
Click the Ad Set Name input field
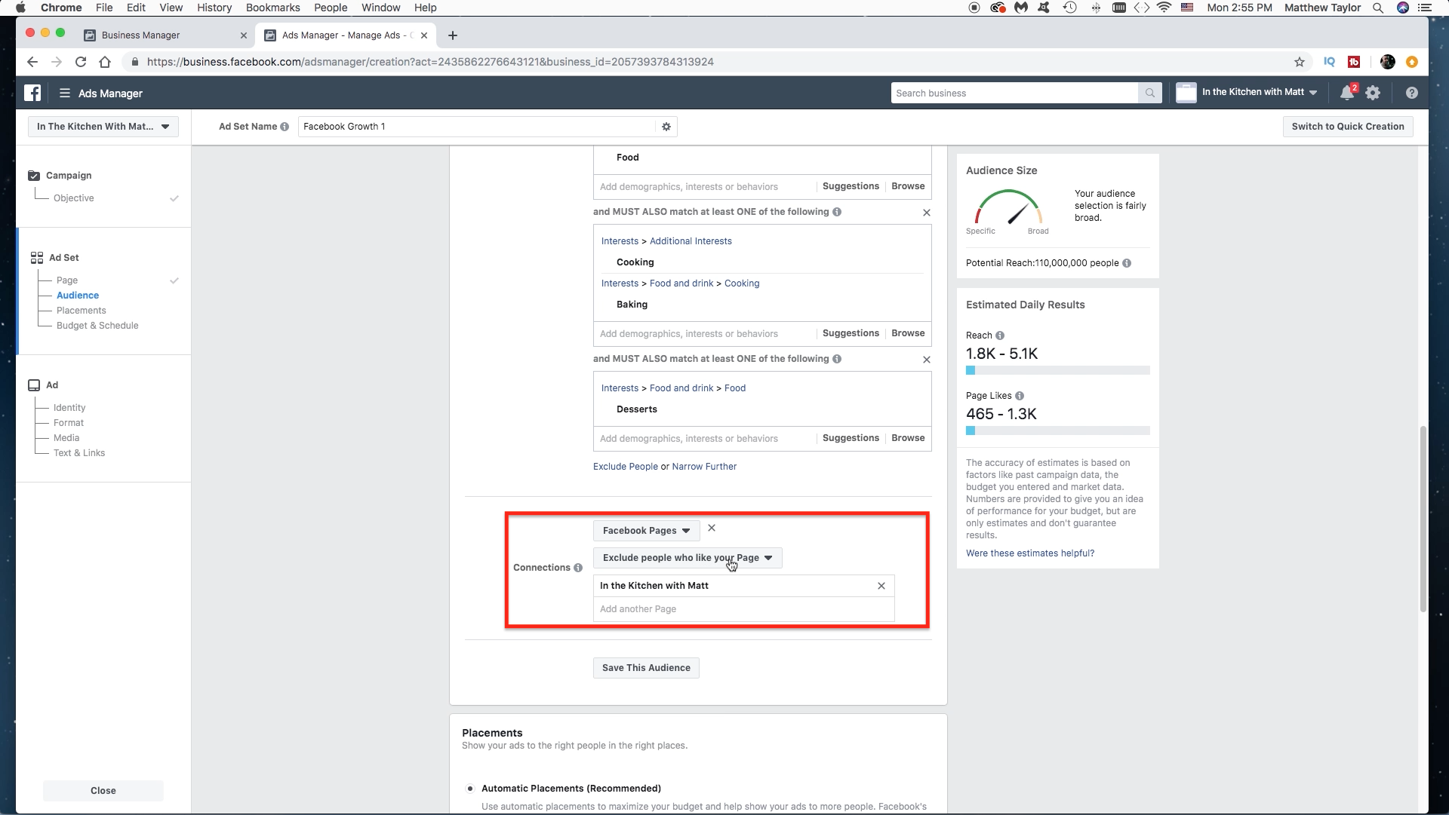(x=477, y=127)
